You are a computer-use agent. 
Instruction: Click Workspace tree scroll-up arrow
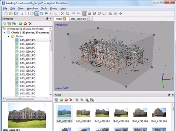click(51, 29)
